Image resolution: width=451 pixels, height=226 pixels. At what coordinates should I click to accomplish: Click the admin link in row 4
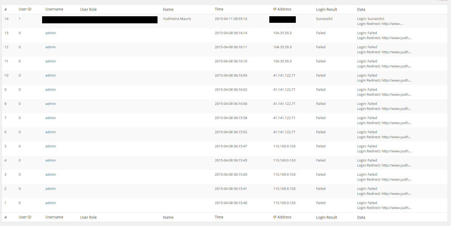50,160
